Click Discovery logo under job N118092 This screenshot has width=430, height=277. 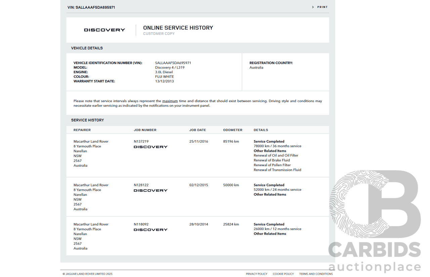(x=150, y=230)
